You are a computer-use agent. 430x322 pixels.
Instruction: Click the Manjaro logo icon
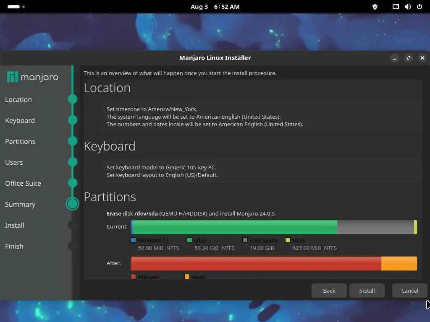click(12, 77)
